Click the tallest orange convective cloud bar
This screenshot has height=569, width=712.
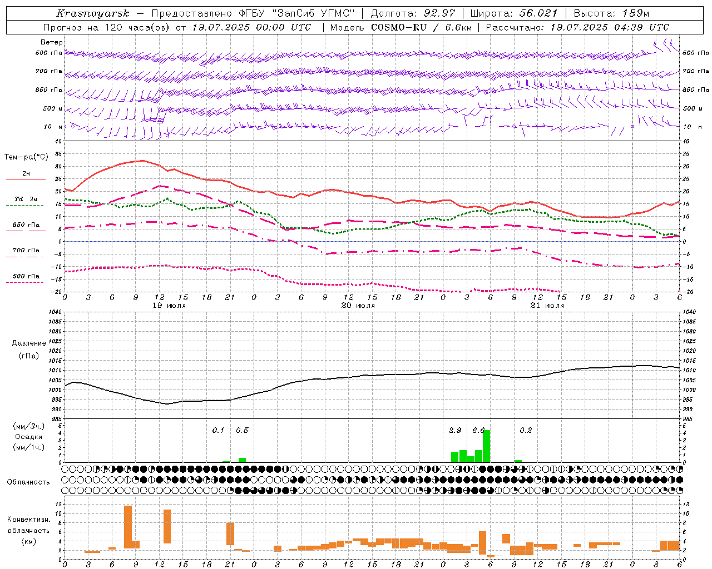[x=128, y=527]
